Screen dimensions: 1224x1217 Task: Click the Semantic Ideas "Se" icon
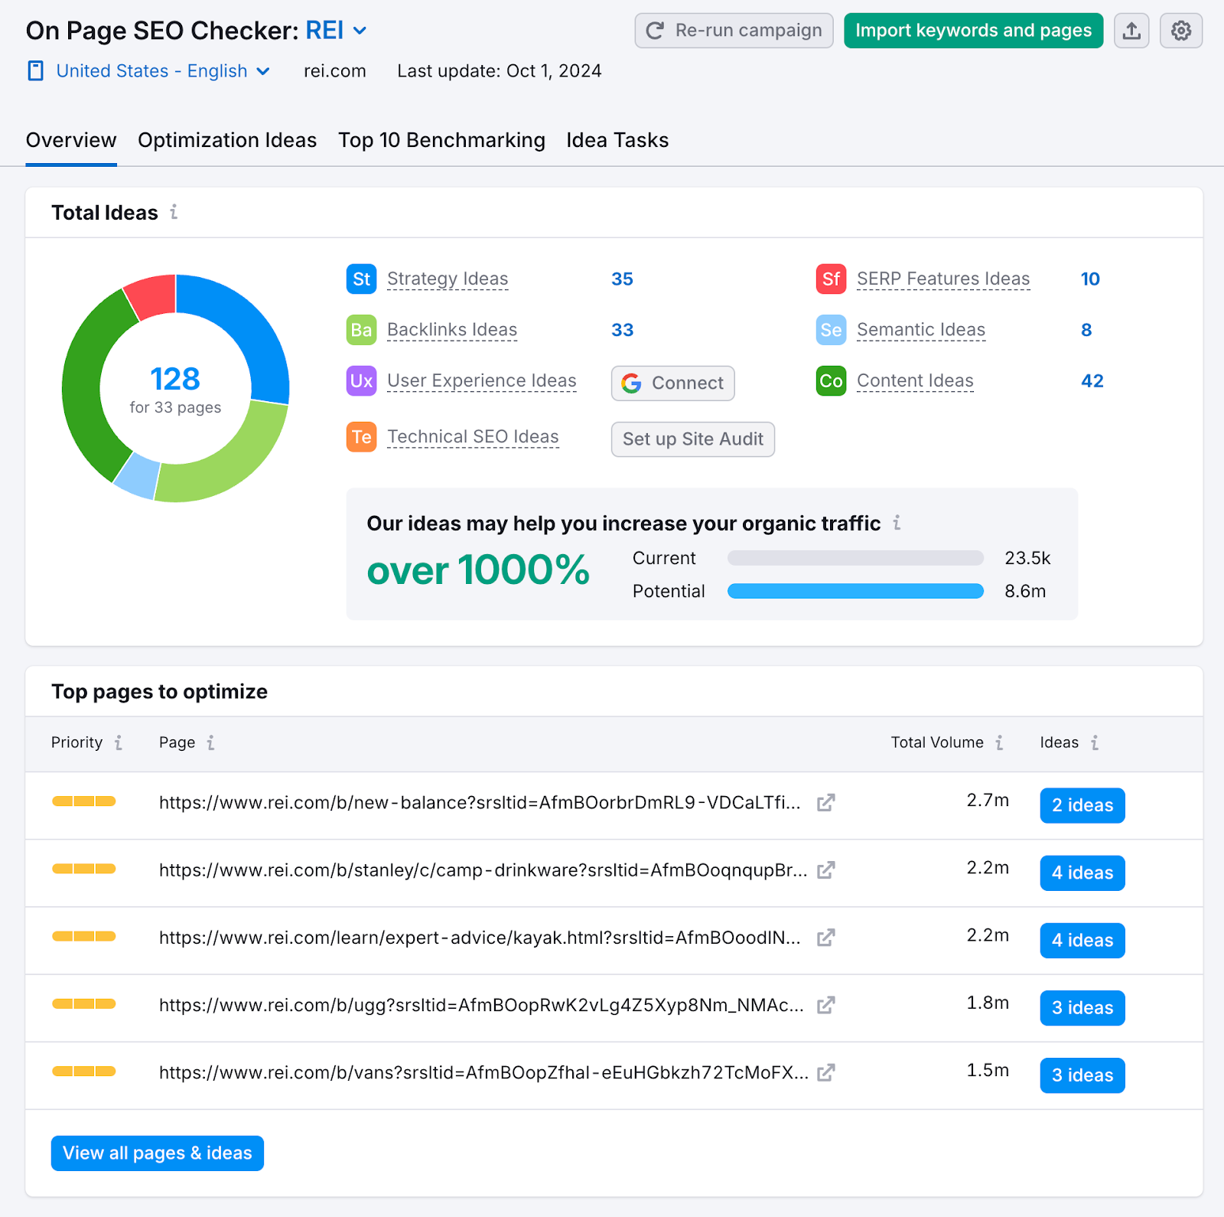(x=831, y=330)
